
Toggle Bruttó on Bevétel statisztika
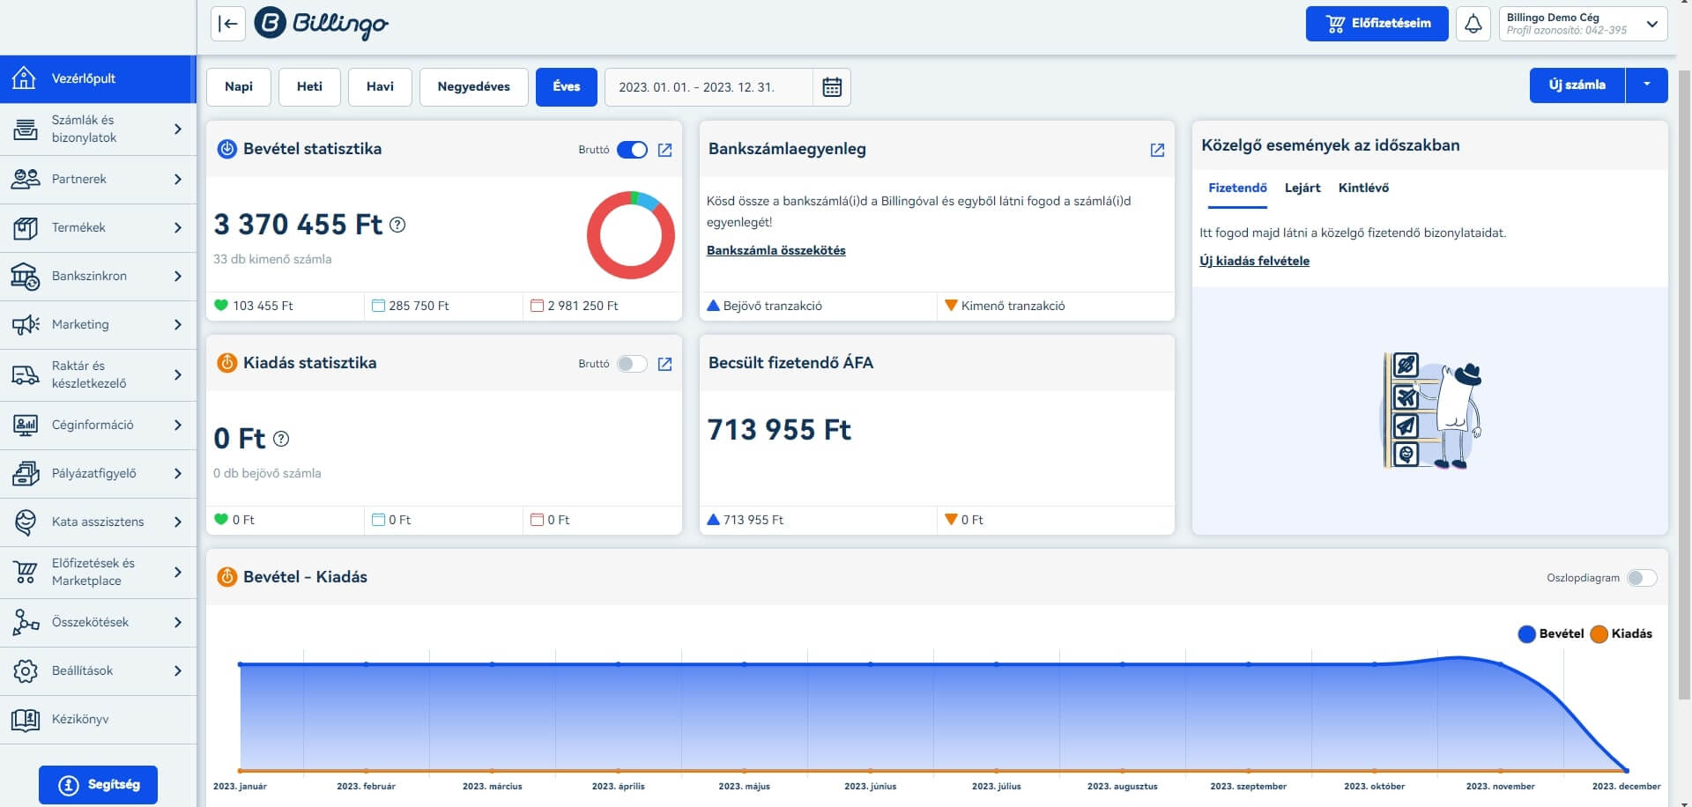(x=632, y=150)
